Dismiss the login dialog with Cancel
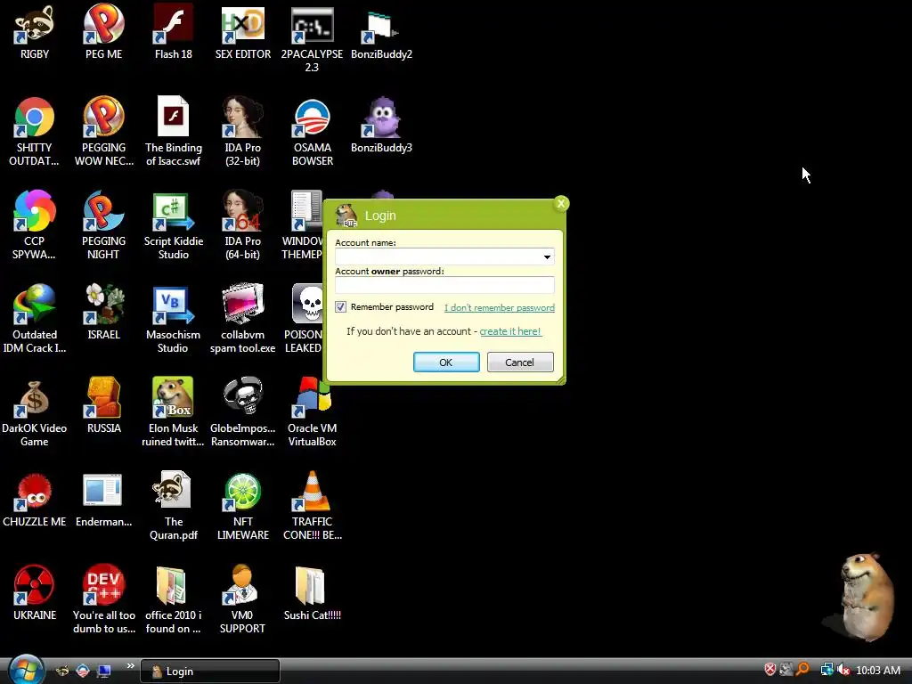 click(519, 362)
